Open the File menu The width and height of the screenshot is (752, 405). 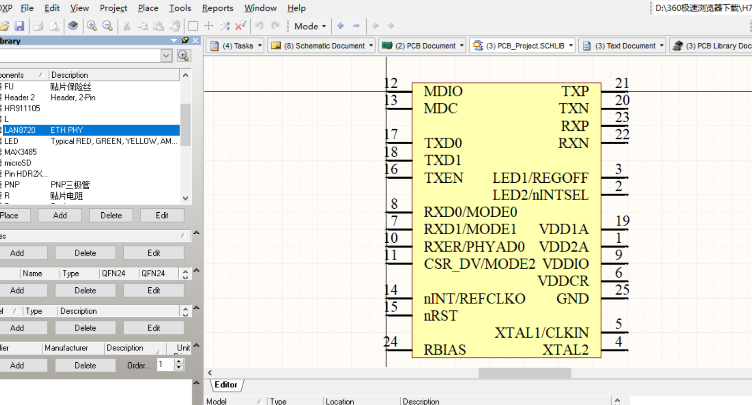point(27,8)
